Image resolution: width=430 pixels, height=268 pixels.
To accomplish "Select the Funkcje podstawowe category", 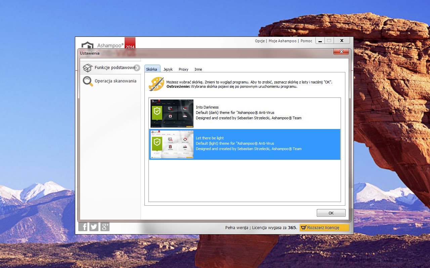I will click(110, 68).
